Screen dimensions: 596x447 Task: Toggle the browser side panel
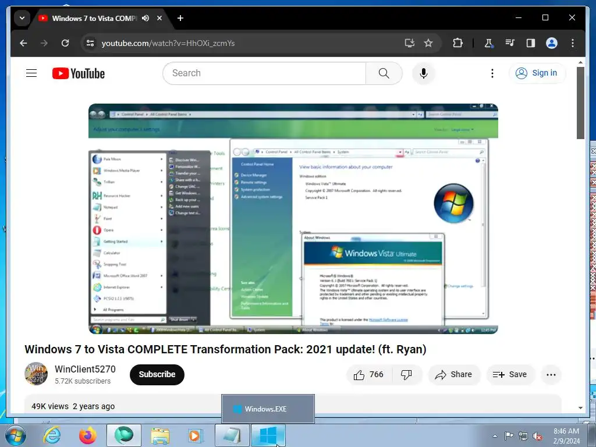(531, 43)
